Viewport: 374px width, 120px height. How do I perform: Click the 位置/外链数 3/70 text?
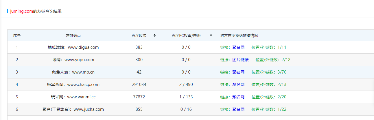pyautogui.click(x=269, y=72)
